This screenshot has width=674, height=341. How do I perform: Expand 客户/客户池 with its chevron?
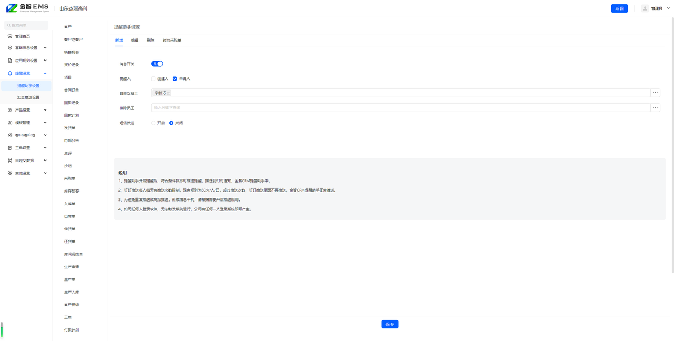coord(45,135)
